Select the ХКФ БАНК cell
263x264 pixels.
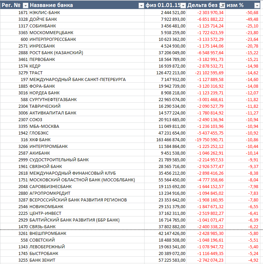tap(86, 140)
